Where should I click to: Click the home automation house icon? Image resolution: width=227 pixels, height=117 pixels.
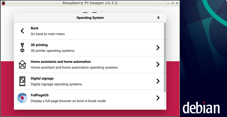[22, 64]
